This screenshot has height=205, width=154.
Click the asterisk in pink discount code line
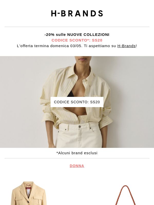[88, 40]
